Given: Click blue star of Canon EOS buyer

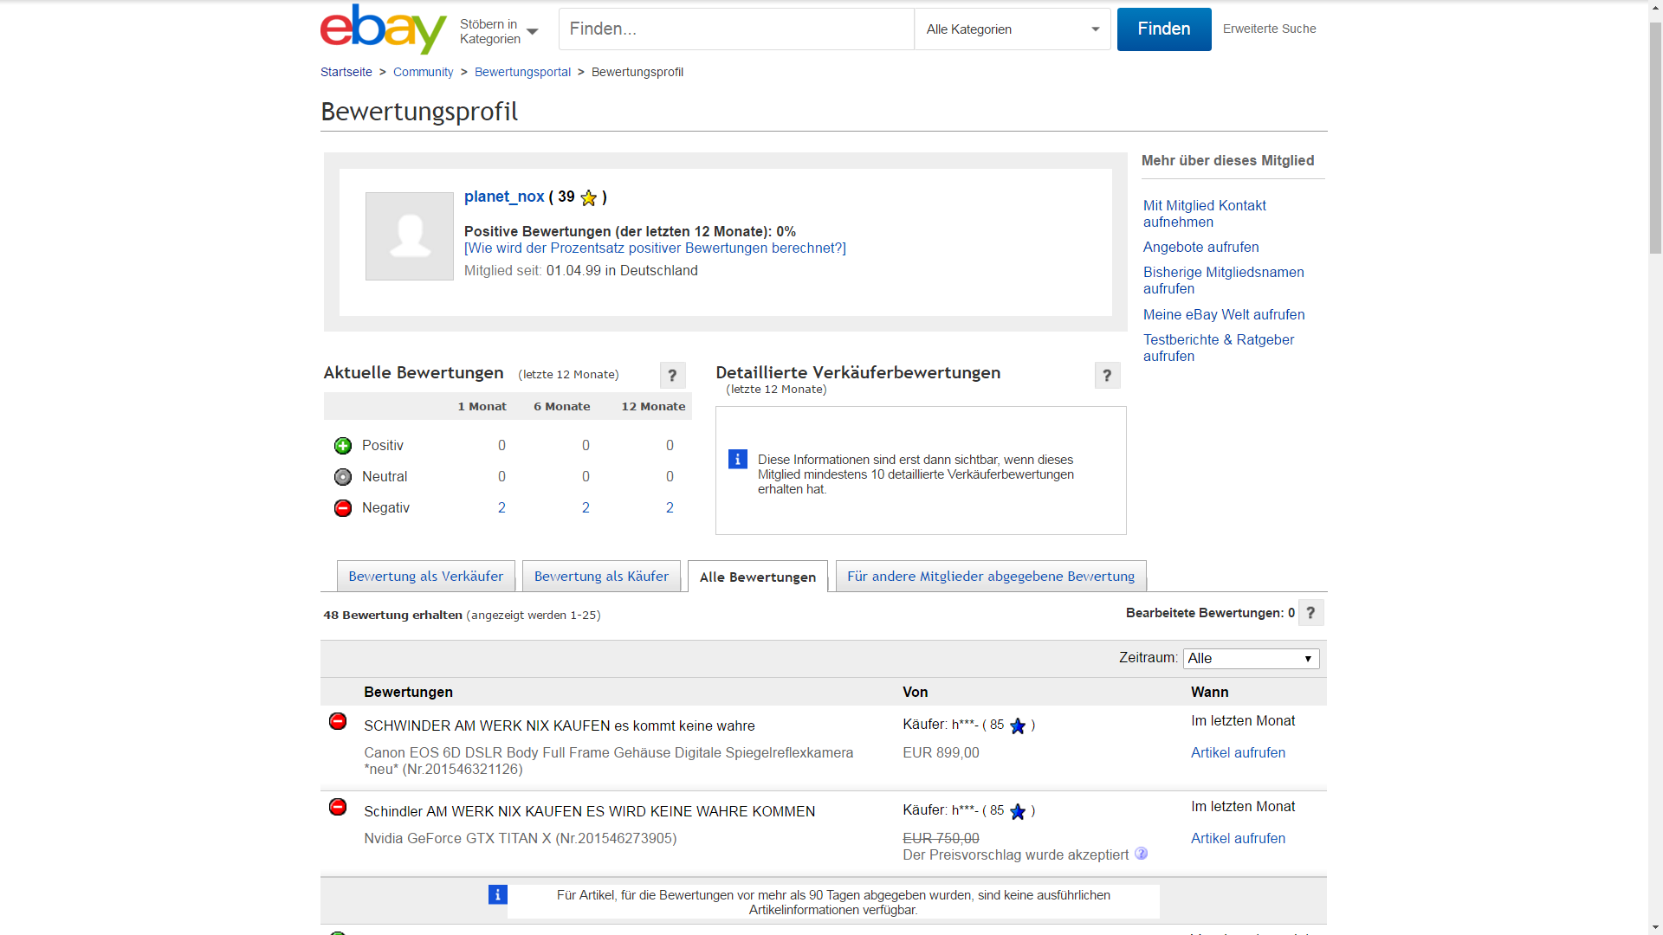Looking at the screenshot, I should [1018, 725].
